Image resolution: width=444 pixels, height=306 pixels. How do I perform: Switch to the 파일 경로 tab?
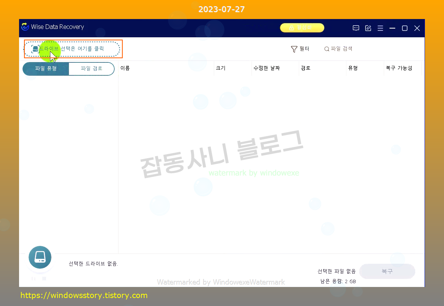point(91,69)
